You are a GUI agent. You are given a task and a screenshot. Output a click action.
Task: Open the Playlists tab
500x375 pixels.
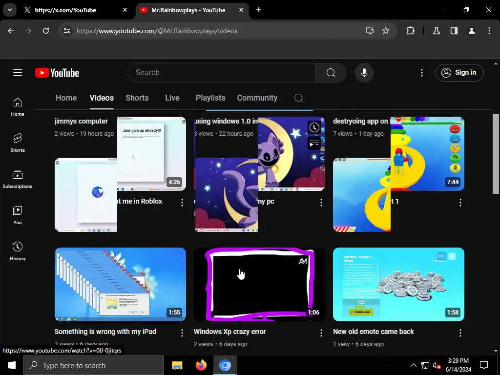coord(210,98)
